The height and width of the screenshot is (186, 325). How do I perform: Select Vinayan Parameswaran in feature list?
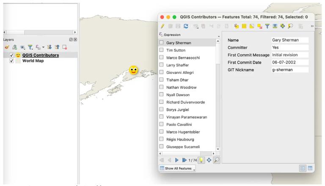pos(187,117)
